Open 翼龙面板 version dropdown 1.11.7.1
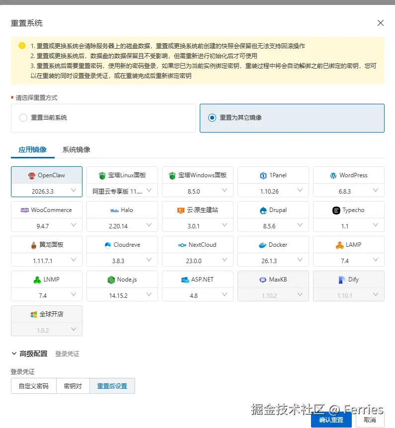This screenshot has width=395, height=428. pos(47,260)
